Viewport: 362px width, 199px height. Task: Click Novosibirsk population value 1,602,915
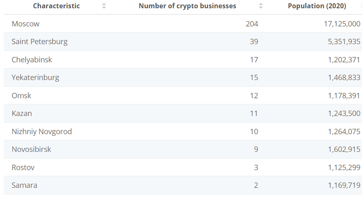pyautogui.click(x=344, y=149)
